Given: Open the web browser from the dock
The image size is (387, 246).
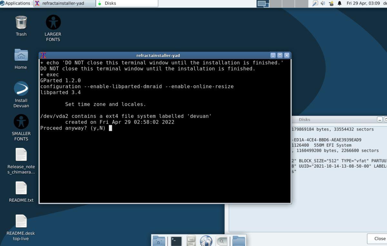Looking at the screenshot, I should click(206, 240).
